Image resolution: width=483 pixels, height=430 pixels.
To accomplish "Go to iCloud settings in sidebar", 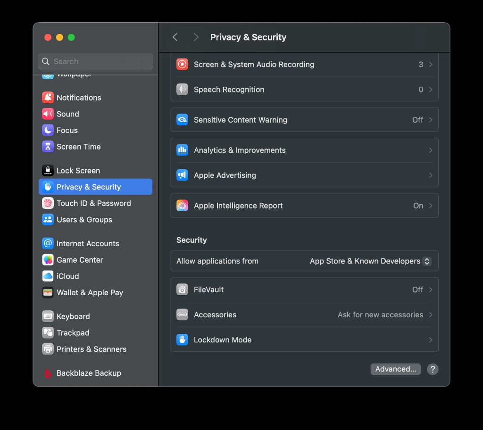I will click(67, 276).
